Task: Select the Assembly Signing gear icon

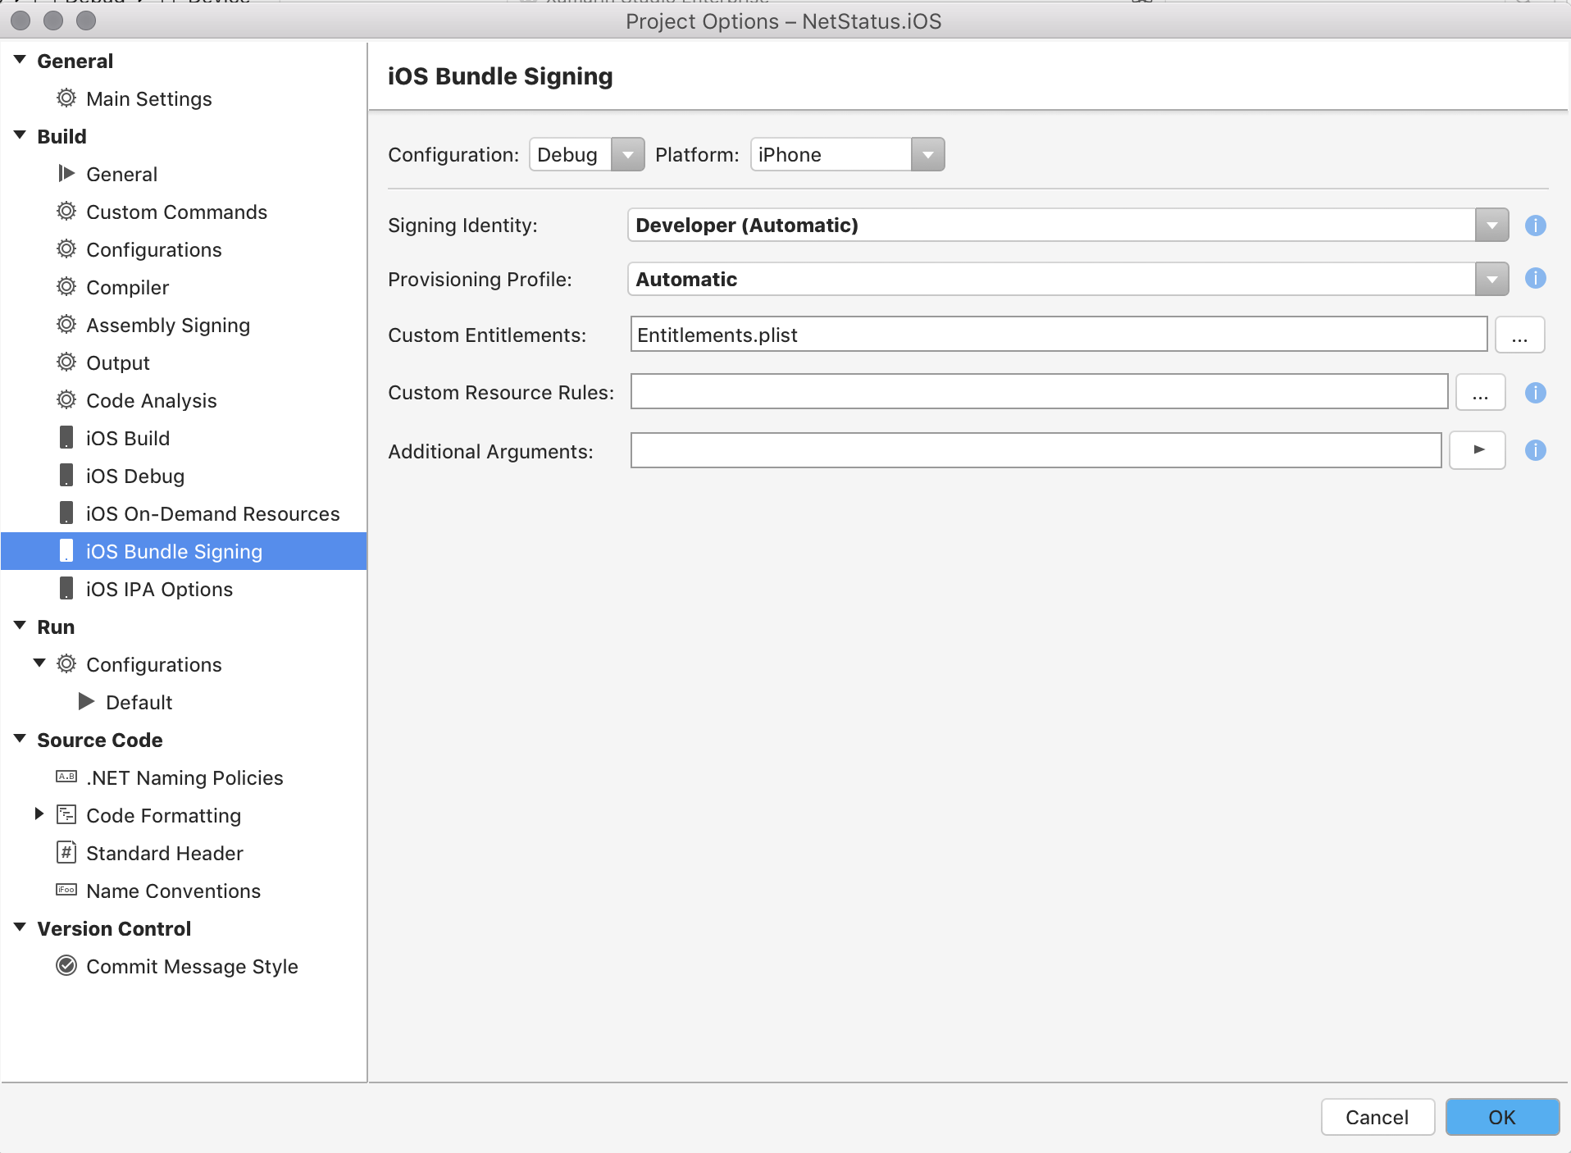Action: pyautogui.click(x=66, y=325)
